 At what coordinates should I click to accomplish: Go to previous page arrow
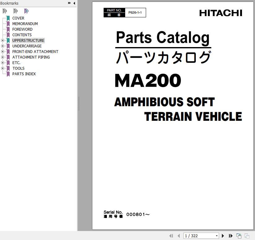click(x=179, y=236)
